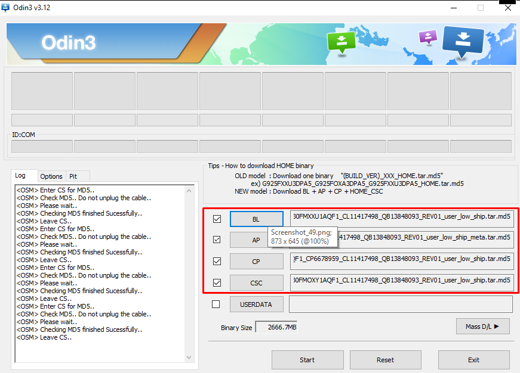This screenshot has width=520, height=373.
Task: Open the Mass D/L dropdown menu
Action: (x=482, y=326)
